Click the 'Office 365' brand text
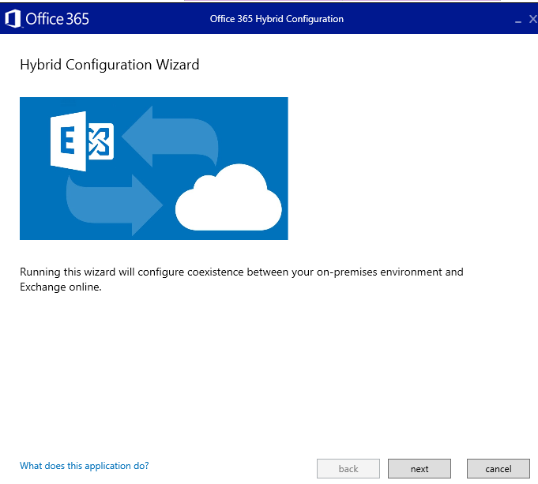The image size is (538, 484). pyautogui.click(x=57, y=19)
